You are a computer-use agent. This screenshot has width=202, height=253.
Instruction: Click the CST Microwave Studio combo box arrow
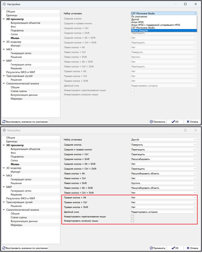195,13
